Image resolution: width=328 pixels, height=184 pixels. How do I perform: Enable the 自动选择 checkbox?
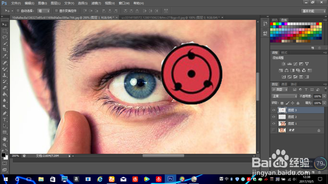pos(18,11)
